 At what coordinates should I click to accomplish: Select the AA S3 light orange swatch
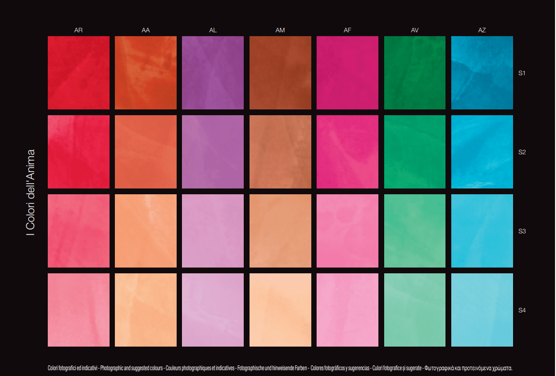(145, 231)
